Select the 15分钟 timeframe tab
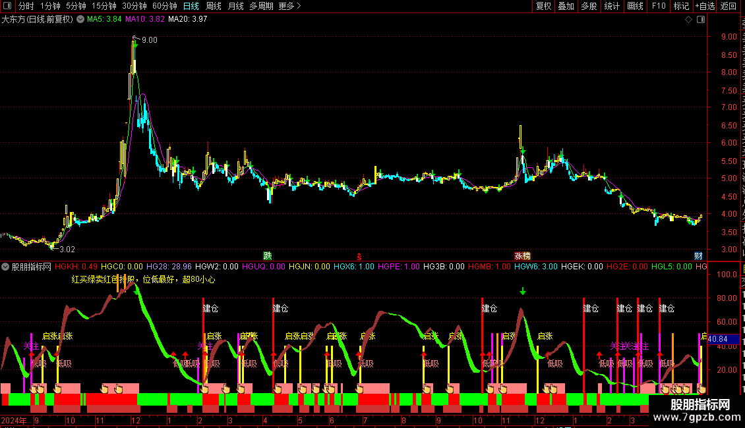745x428 pixels. [104, 6]
